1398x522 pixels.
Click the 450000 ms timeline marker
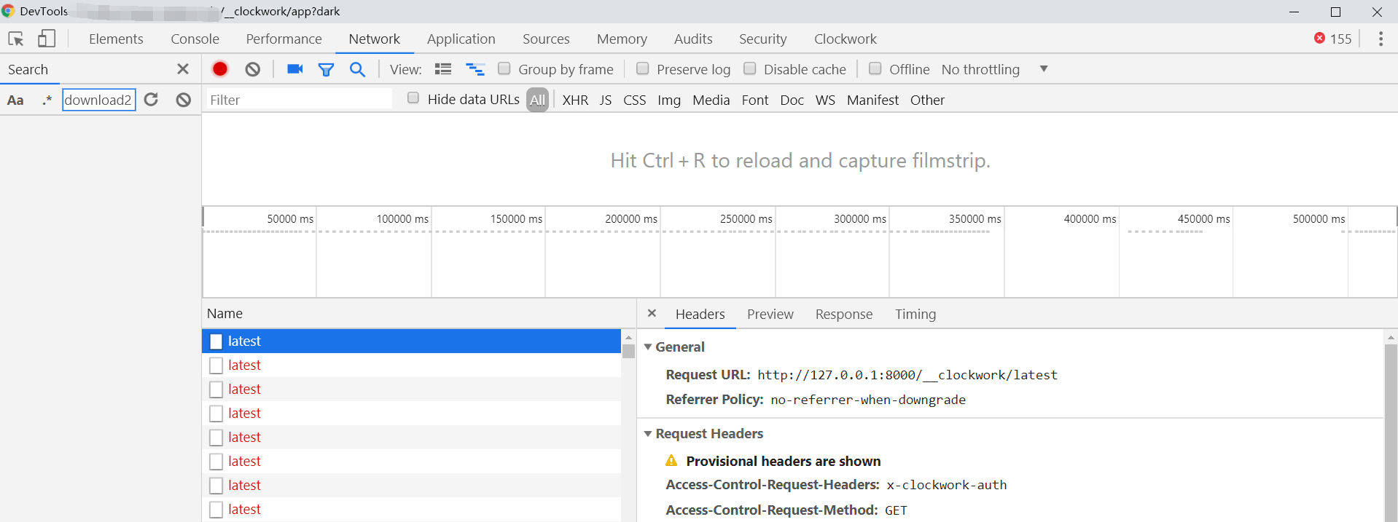click(1203, 218)
